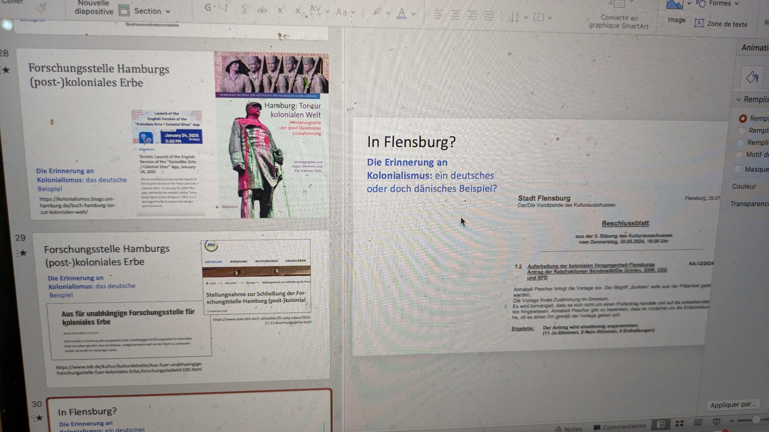Open Slide Sorter view icon
This screenshot has height=432, width=769.
click(x=679, y=423)
